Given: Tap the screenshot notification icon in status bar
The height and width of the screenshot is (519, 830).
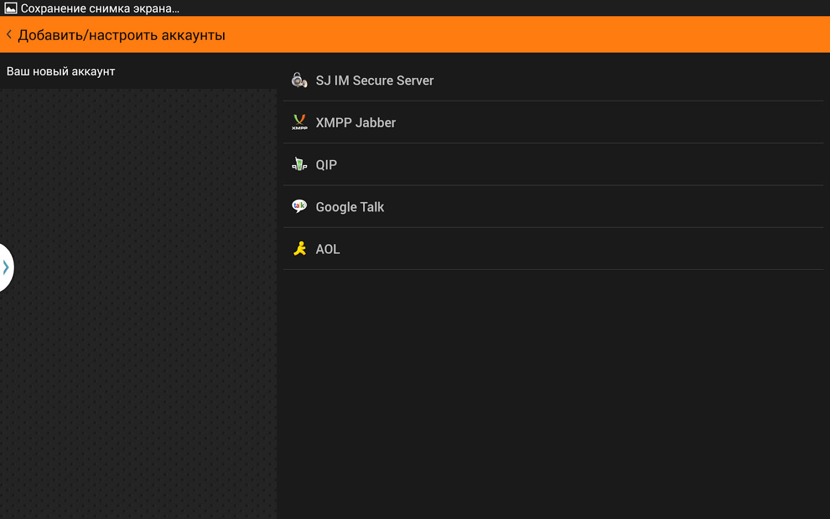Looking at the screenshot, I should (x=10, y=8).
